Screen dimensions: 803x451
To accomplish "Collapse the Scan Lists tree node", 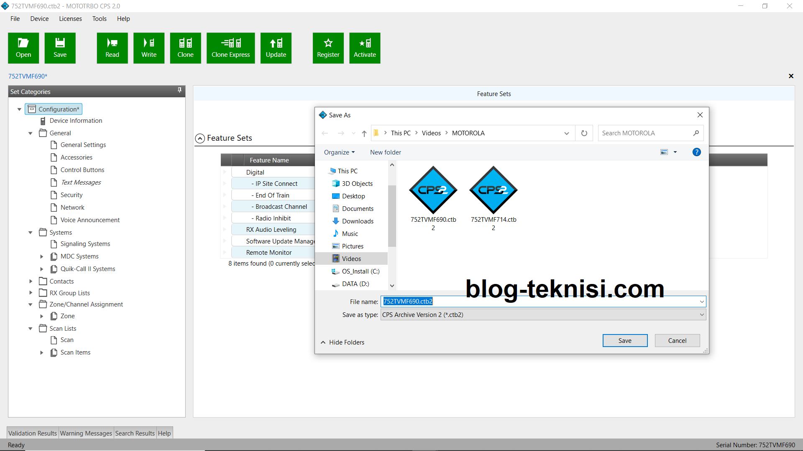I will pyautogui.click(x=31, y=329).
